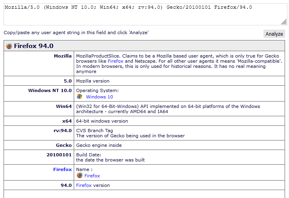Click the bold Firefox link in the left column
Viewport: 289px width, 198px height.
tap(63, 169)
